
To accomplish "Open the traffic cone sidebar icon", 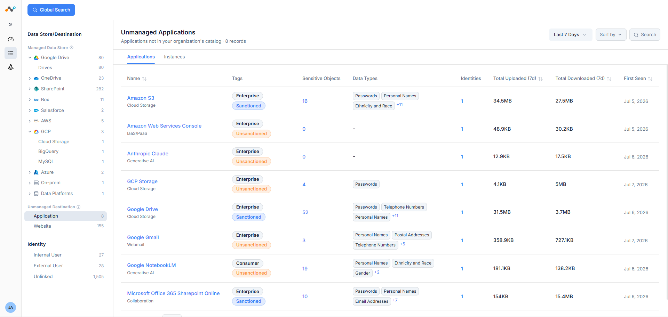I will click(x=11, y=67).
